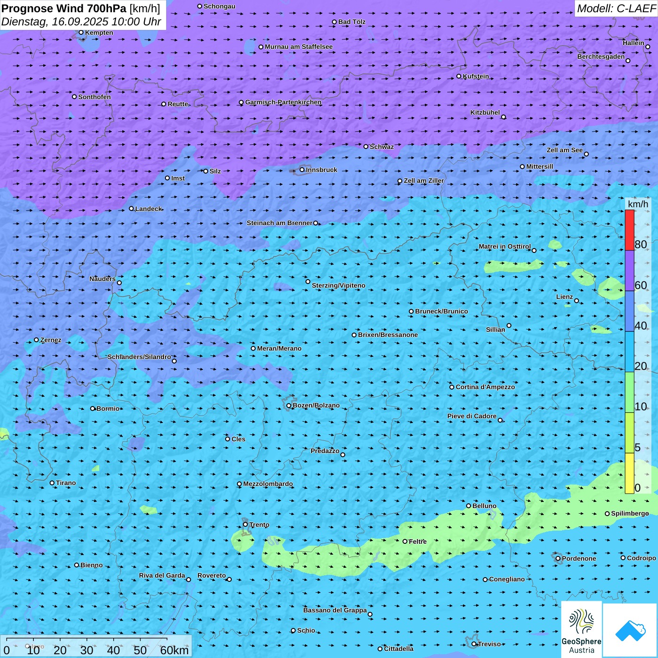Click the 'Schlanders/Silandro' label
Viewport: 658px width, 658px height.
pos(139,357)
